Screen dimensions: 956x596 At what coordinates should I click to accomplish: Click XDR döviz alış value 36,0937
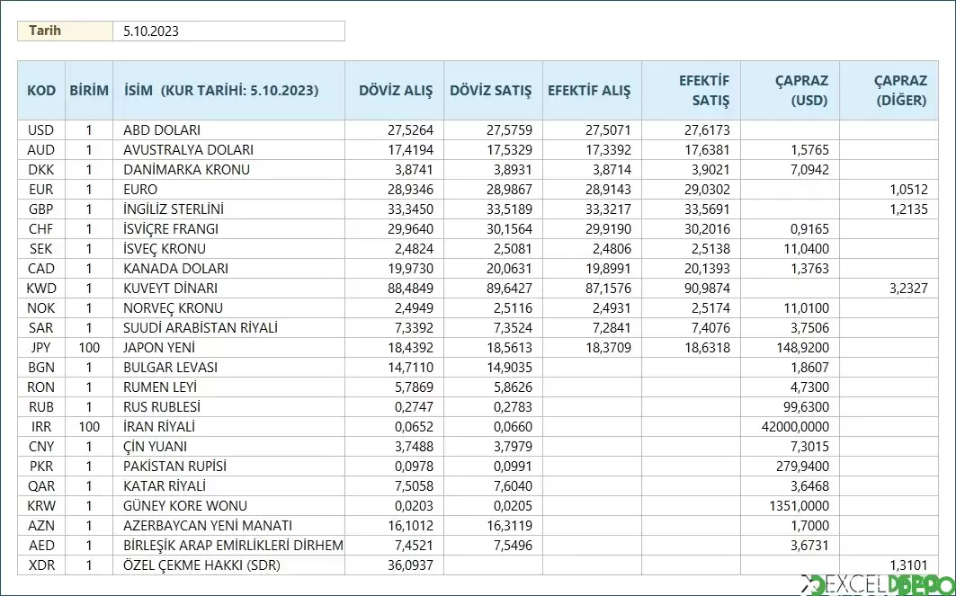click(395, 565)
